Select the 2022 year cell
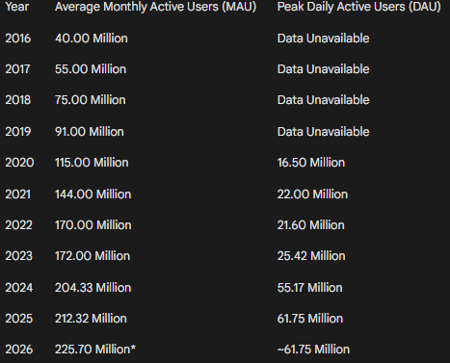 point(19,225)
